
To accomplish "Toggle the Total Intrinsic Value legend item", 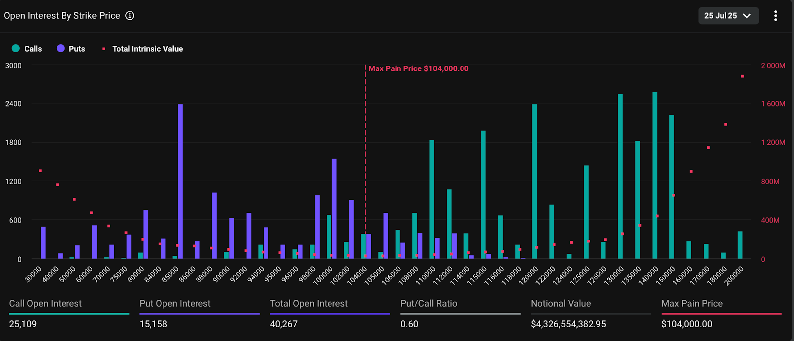I will (147, 49).
